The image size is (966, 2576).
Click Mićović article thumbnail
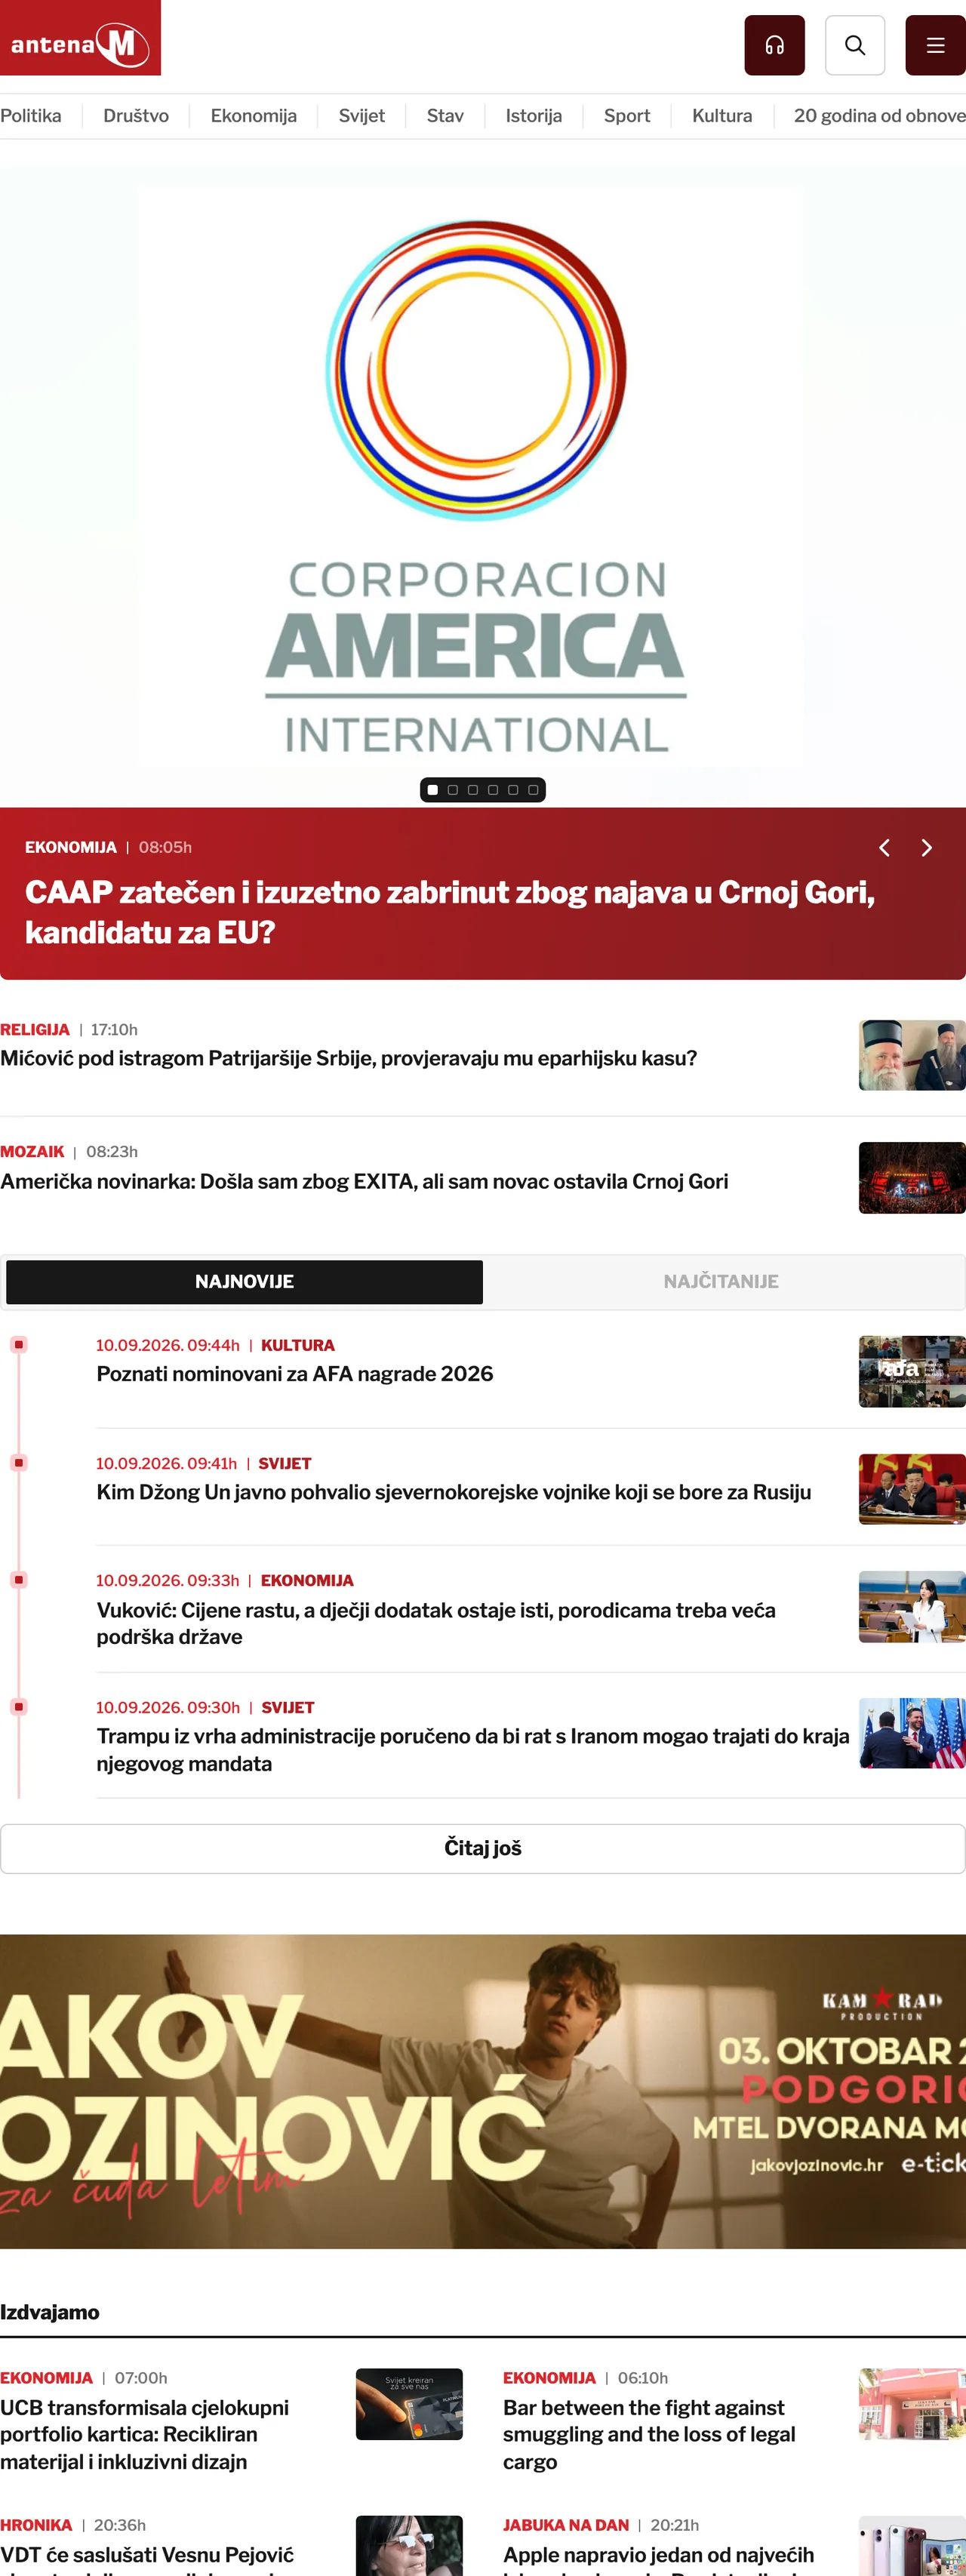click(x=912, y=1055)
